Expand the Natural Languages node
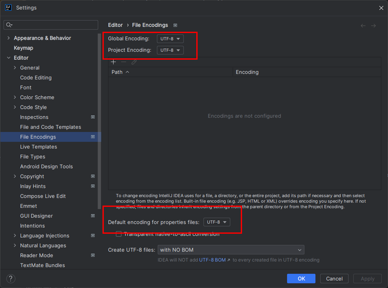This screenshot has width=388, height=288. pyautogui.click(x=15, y=245)
